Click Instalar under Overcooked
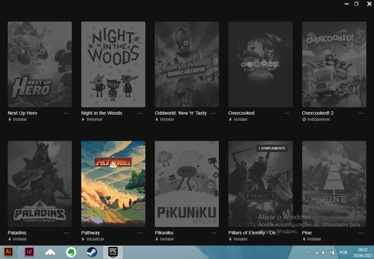This screenshot has height=259, width=374. click(x=238, y=119)
